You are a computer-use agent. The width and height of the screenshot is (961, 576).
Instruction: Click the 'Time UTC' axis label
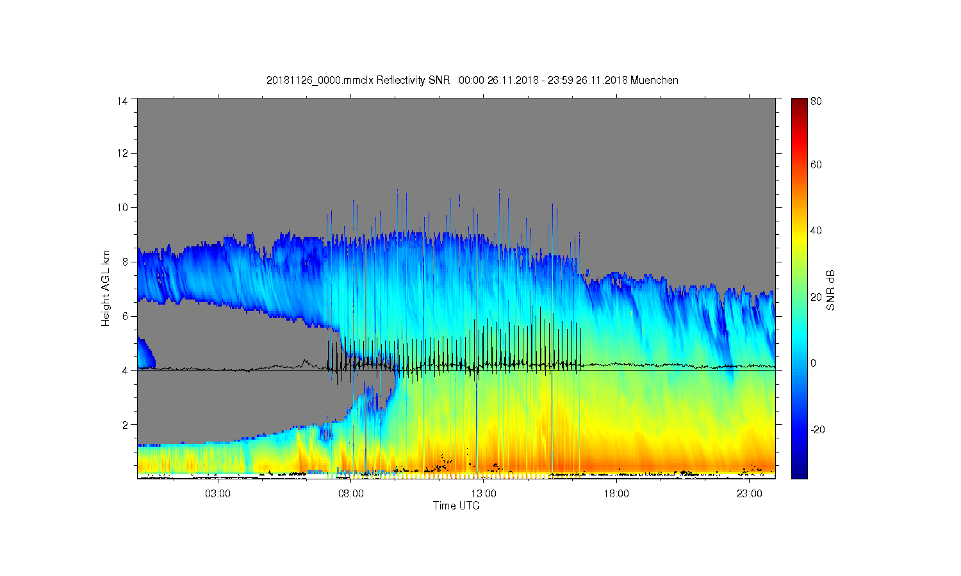pyautogui.click(x=456, y=506)
